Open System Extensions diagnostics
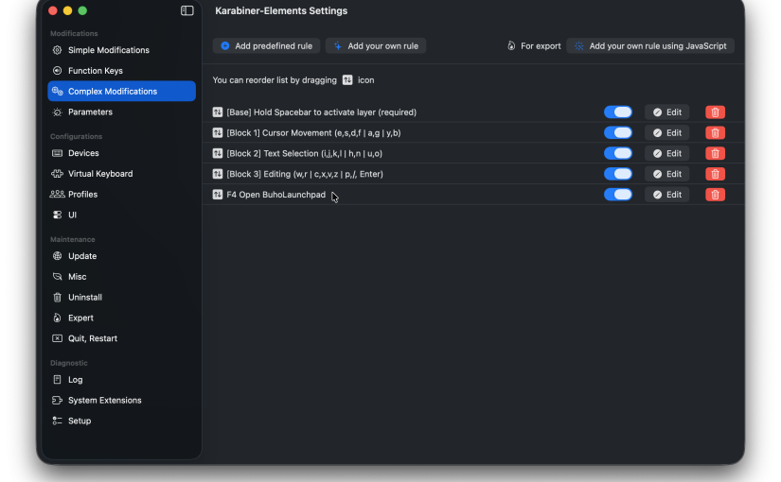 tap(121, 401)
